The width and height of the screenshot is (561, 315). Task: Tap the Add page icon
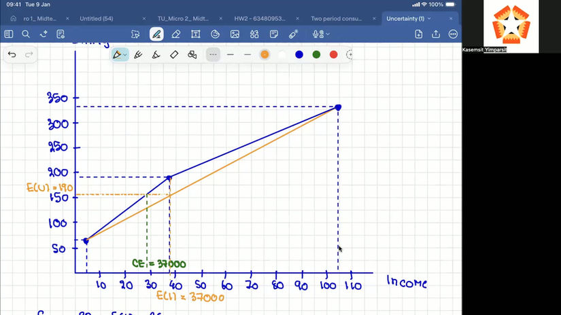click(419, 34)
